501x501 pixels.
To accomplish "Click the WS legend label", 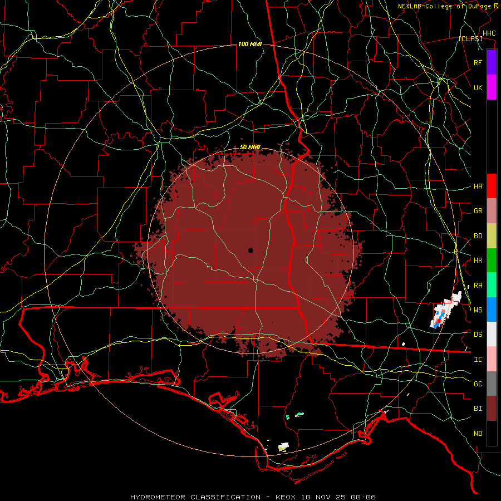I will (478, 310).
